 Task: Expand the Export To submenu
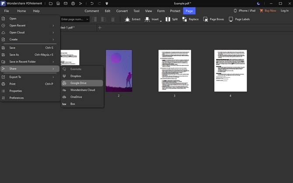click(30, 77)
